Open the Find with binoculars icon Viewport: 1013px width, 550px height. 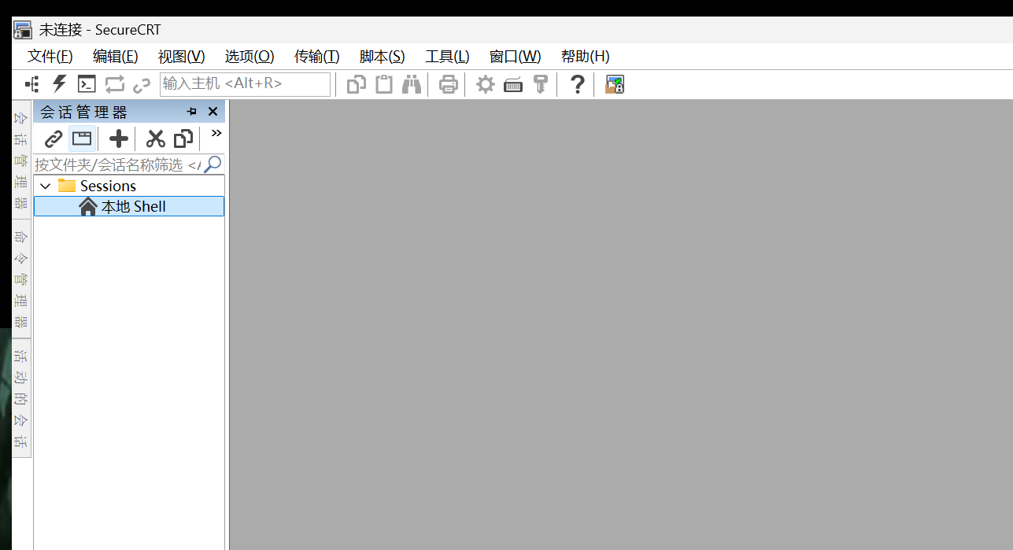[x=411, y=84]
